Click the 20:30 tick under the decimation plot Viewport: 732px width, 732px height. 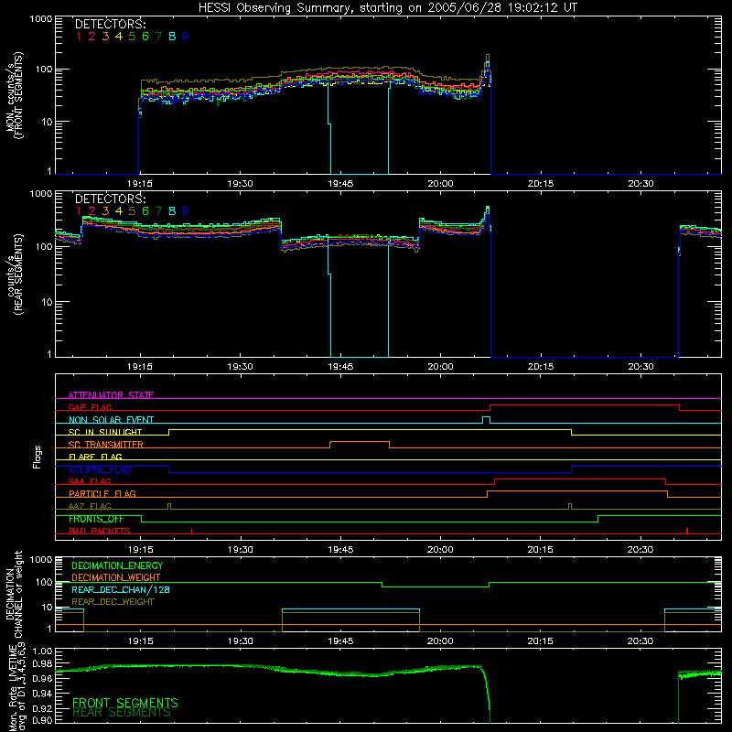click(x=640, y=641)
